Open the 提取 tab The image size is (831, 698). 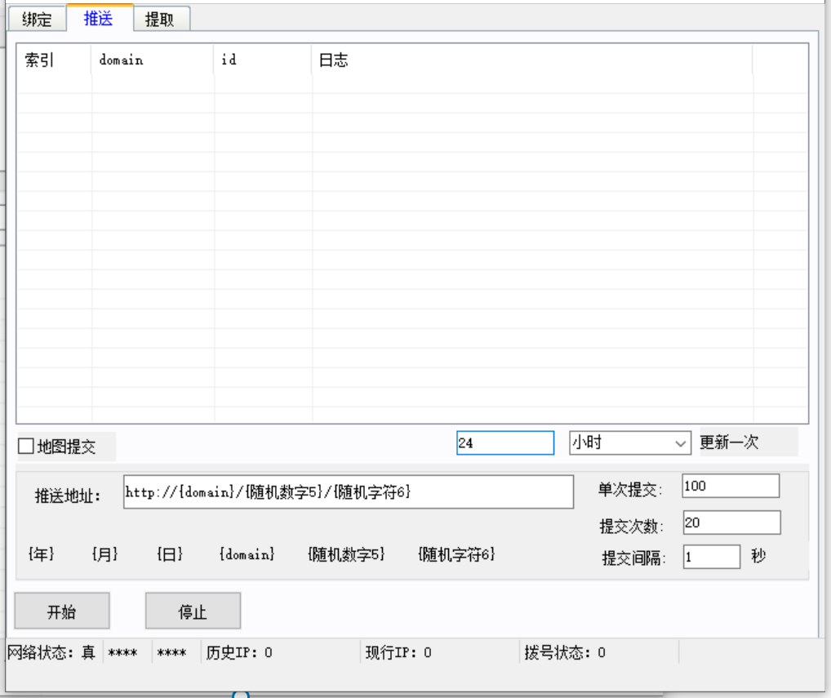[161, 20]
